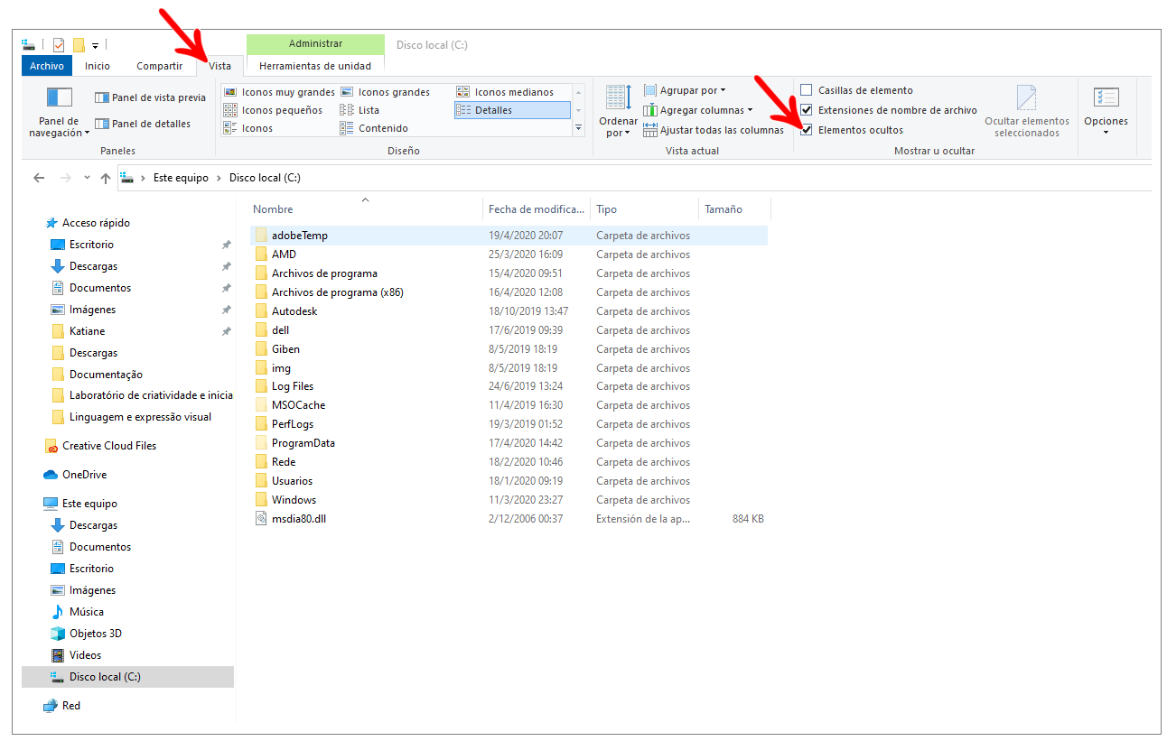Screen dimensions: 1167x741
Task: Click the Properties icon in title bar
Action: [59, 44]
